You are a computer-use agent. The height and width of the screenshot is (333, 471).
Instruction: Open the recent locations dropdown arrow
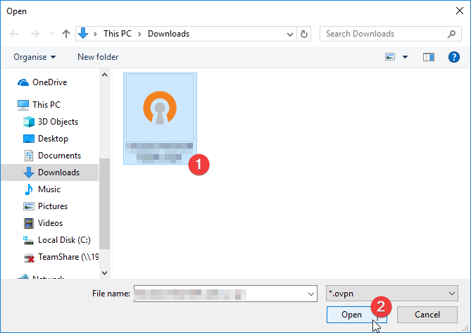[51, 34]
